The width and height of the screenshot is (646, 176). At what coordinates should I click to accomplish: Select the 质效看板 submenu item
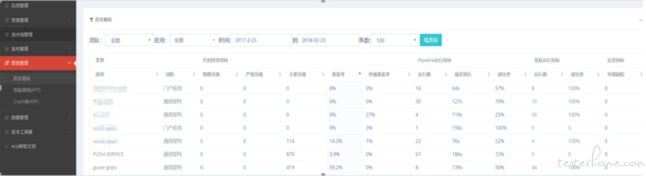click(22, 78)
